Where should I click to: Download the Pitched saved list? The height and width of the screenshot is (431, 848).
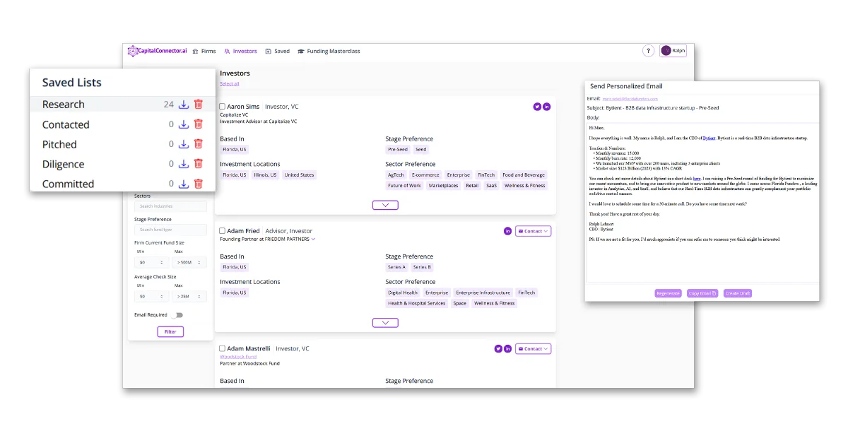click(183, 144)
